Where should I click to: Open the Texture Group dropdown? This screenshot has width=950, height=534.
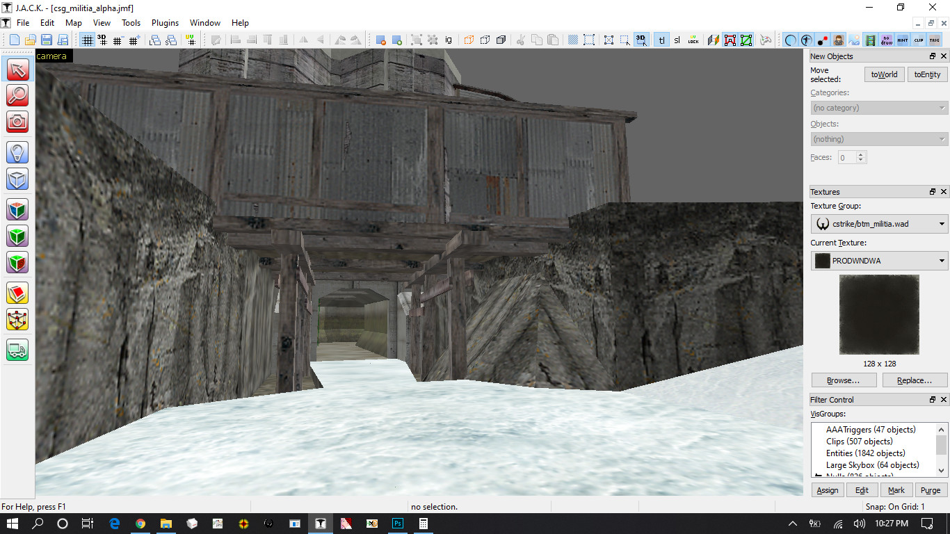point(879,224)
